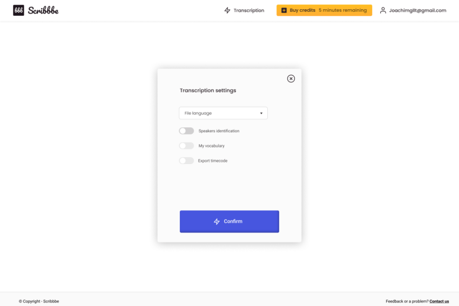The height and width of the screenshot is (306, 459).
Task: Click the user profile icon
Action: (383, 10)
